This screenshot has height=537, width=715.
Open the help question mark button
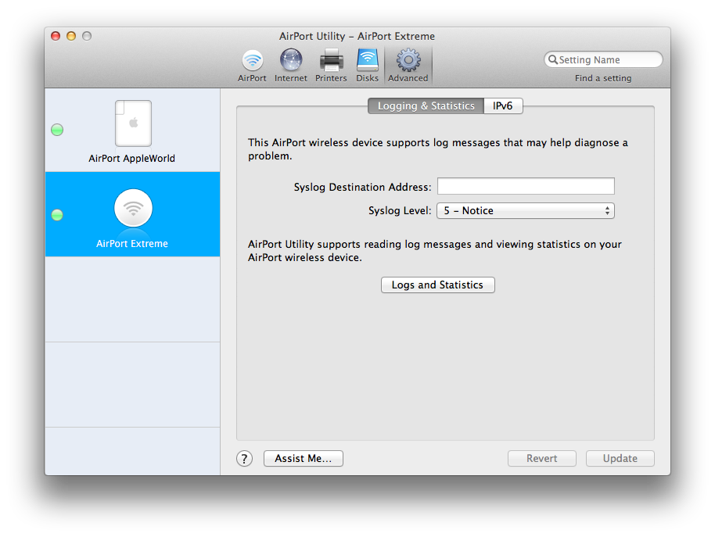[x=244, y=459]
